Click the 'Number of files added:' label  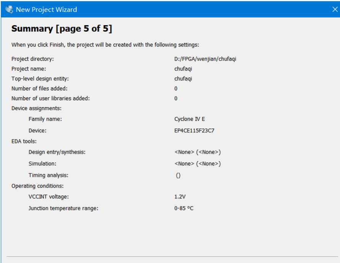pos(39,88)
